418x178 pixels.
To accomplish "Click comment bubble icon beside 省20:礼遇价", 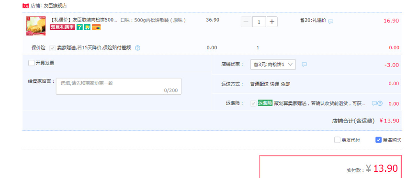I will [x=330, y=22].
